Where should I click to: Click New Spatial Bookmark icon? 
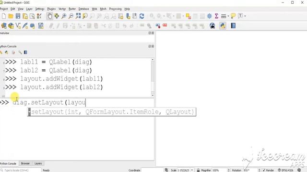pyautogui.click(x=128, y=16)
